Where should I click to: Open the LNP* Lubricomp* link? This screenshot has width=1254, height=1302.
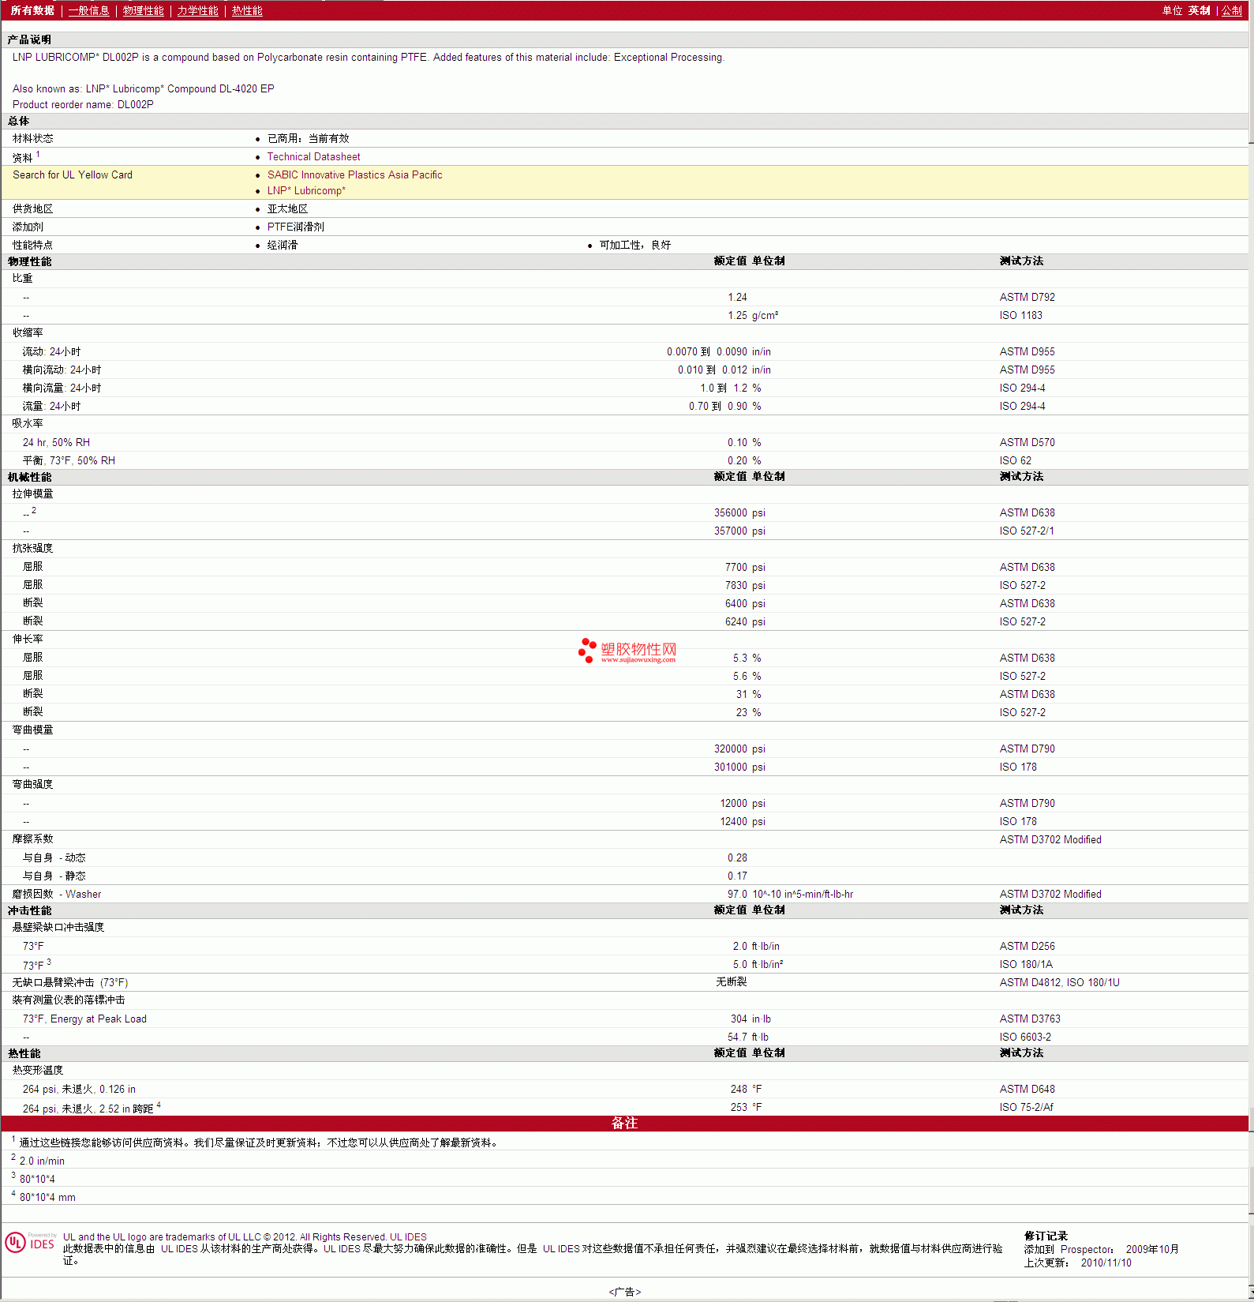(x=306, y=191)
